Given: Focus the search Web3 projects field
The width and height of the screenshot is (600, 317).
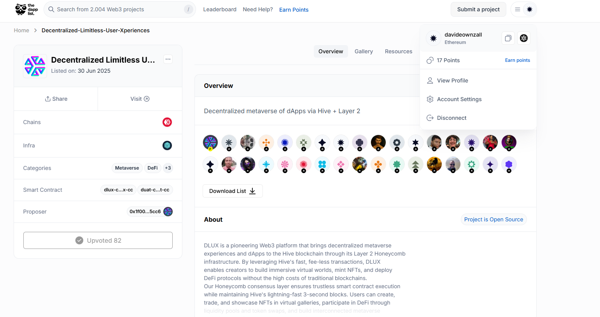Looking at the screenshot, I should [120, 9].
